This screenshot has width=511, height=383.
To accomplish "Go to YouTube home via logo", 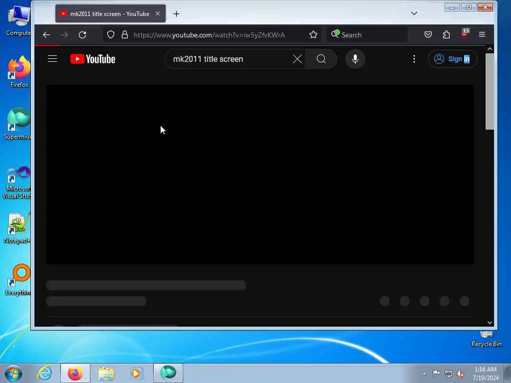I will point(93,59).
